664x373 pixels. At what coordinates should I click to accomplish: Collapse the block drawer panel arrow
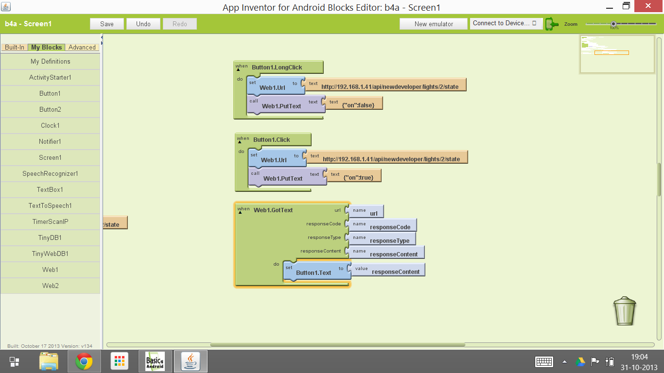pos(102,37)
